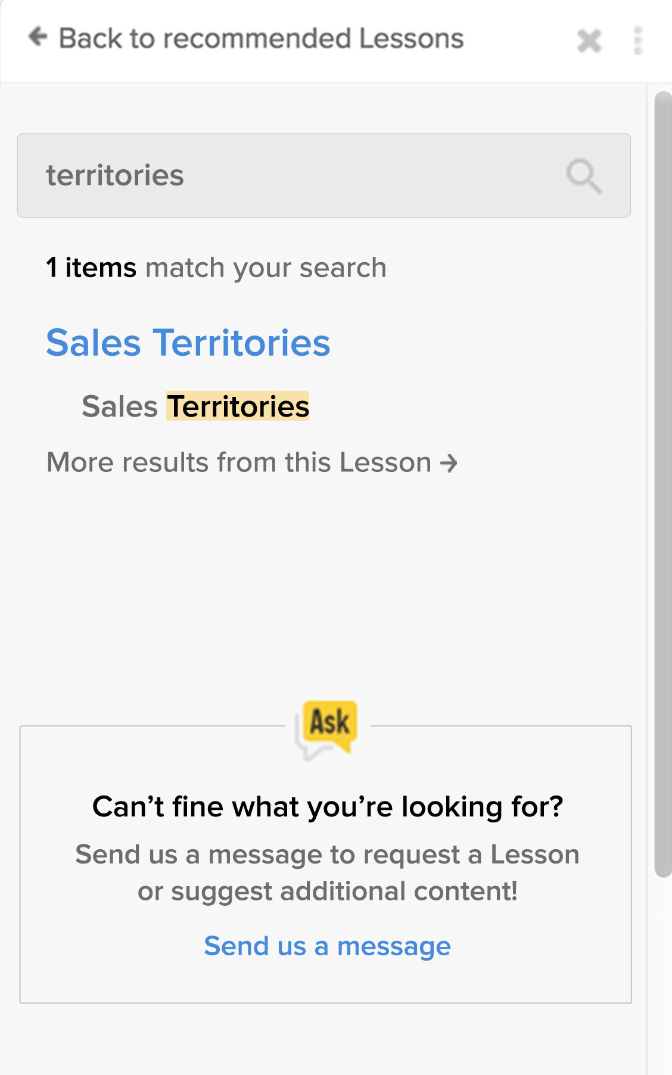
Task: Click the arrow beside More results
Action: tap(449, 463)
